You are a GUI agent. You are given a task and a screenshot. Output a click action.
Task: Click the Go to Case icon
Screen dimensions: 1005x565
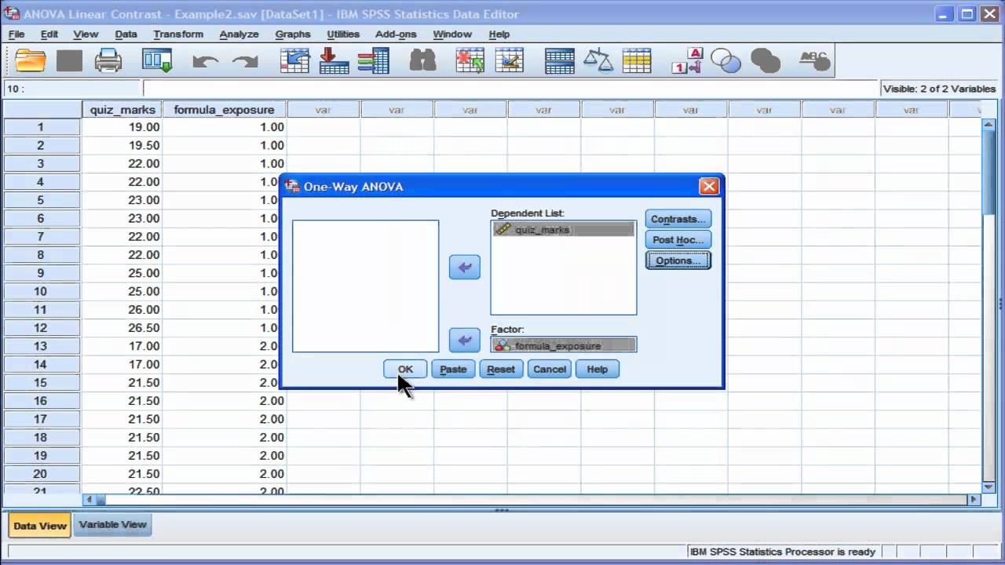(294, 60)
